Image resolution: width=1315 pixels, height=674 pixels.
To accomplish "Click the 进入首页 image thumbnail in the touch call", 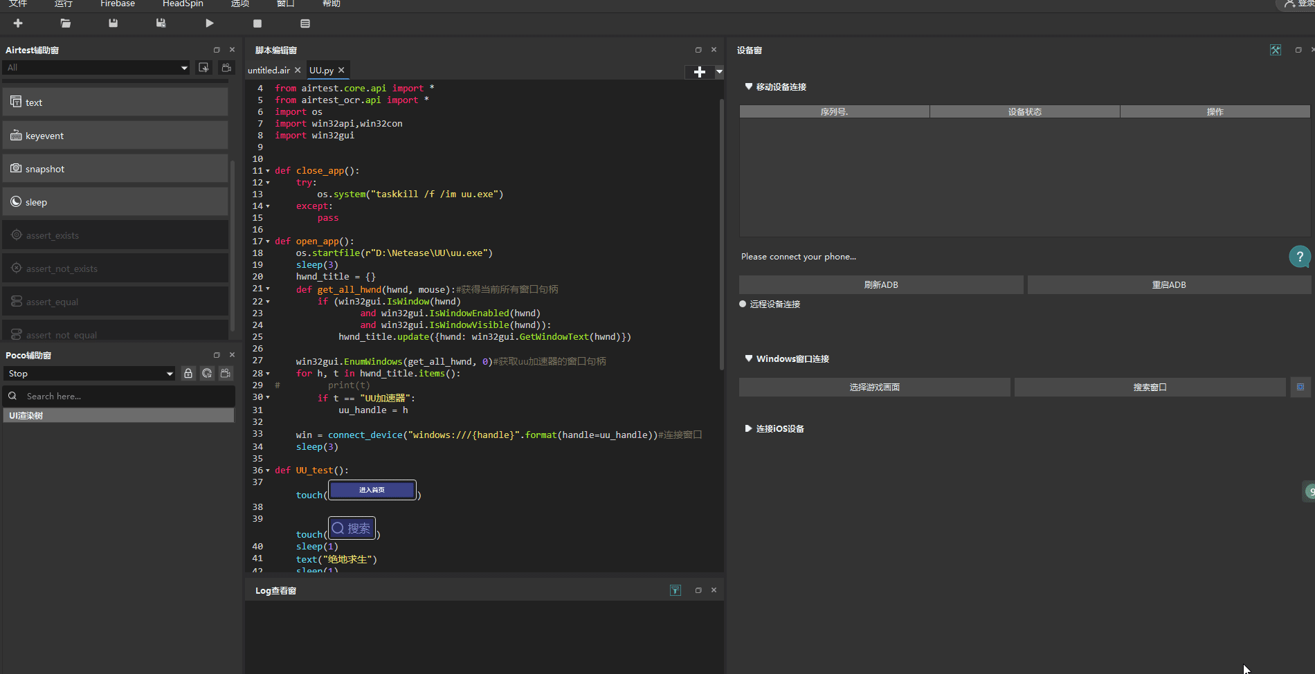I will click(372, 490).
